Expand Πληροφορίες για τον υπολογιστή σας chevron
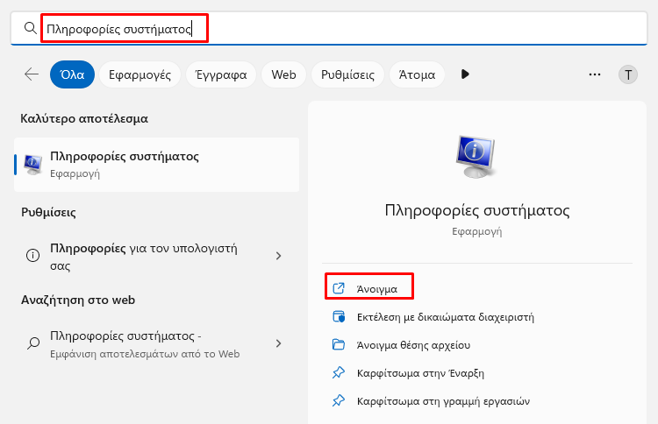This screenshot has width=658, height=424. coord(278,256)
